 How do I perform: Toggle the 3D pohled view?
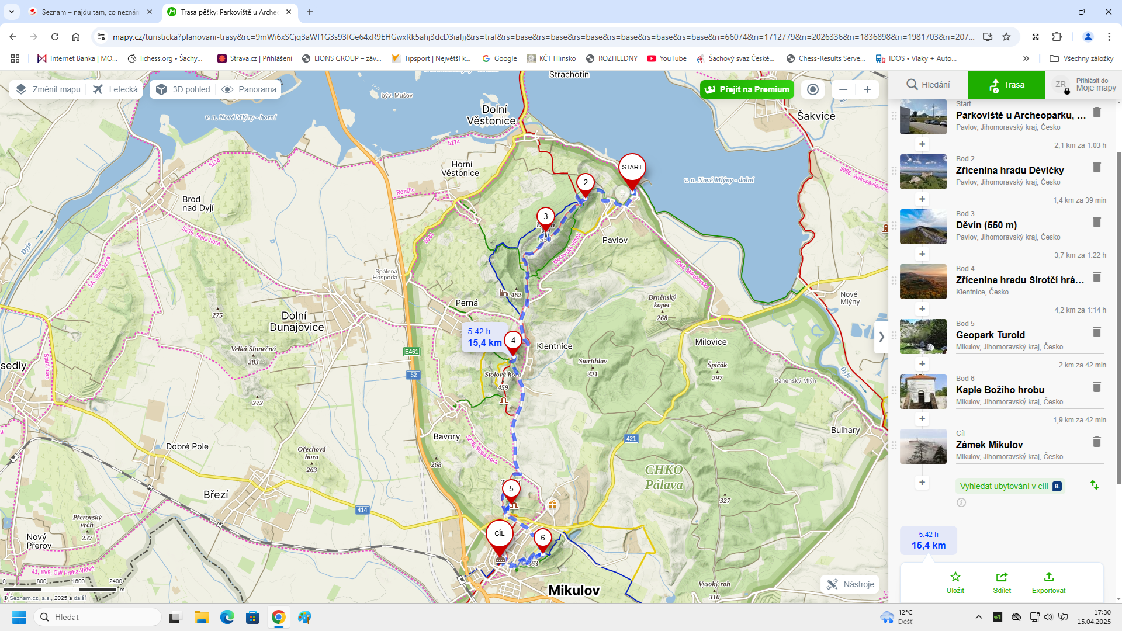(x=183, y=89)
